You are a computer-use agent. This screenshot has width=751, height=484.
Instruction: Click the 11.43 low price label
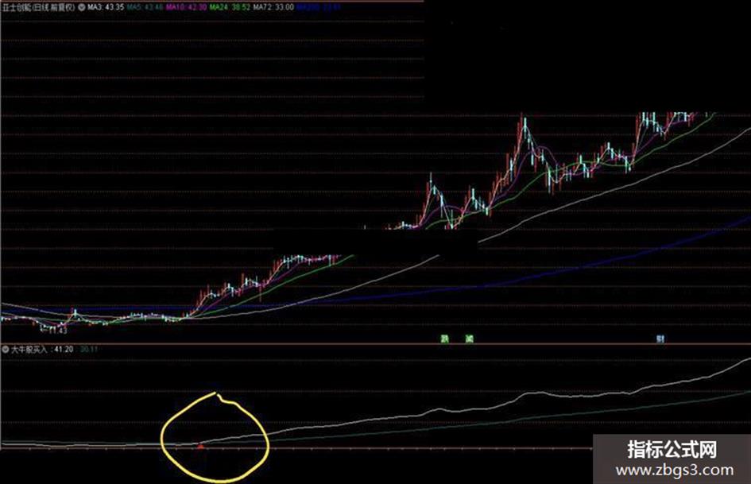[59, 331]
